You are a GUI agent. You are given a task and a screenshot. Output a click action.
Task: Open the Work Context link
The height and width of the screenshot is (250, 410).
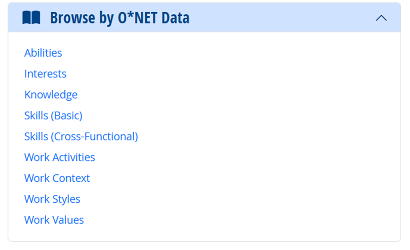(57, 178)
